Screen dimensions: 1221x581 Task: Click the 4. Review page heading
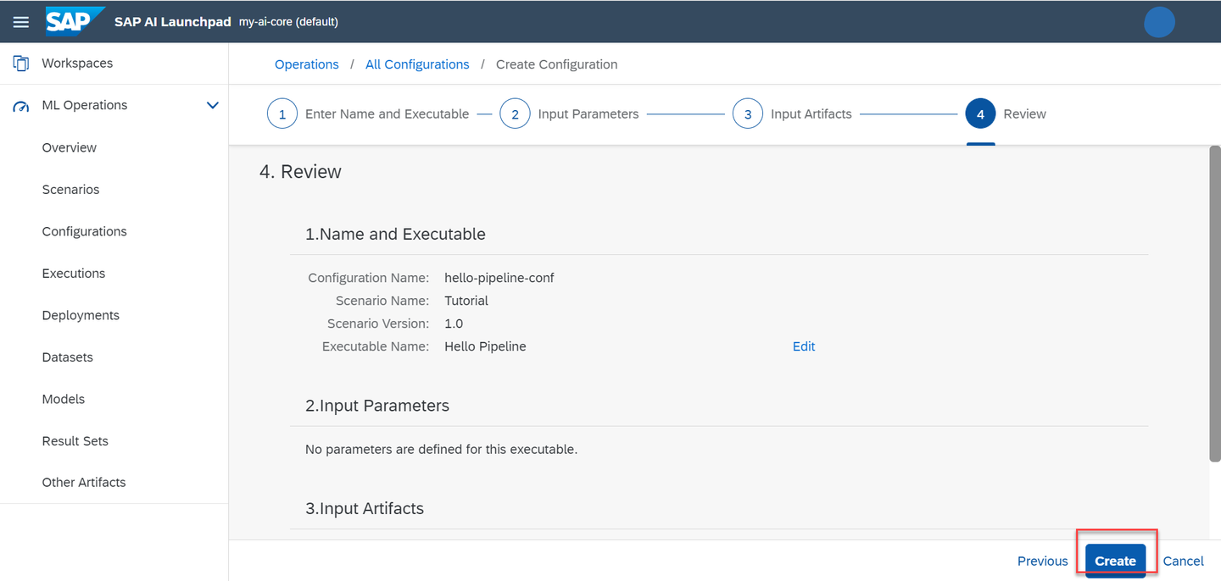click(300, 172)
